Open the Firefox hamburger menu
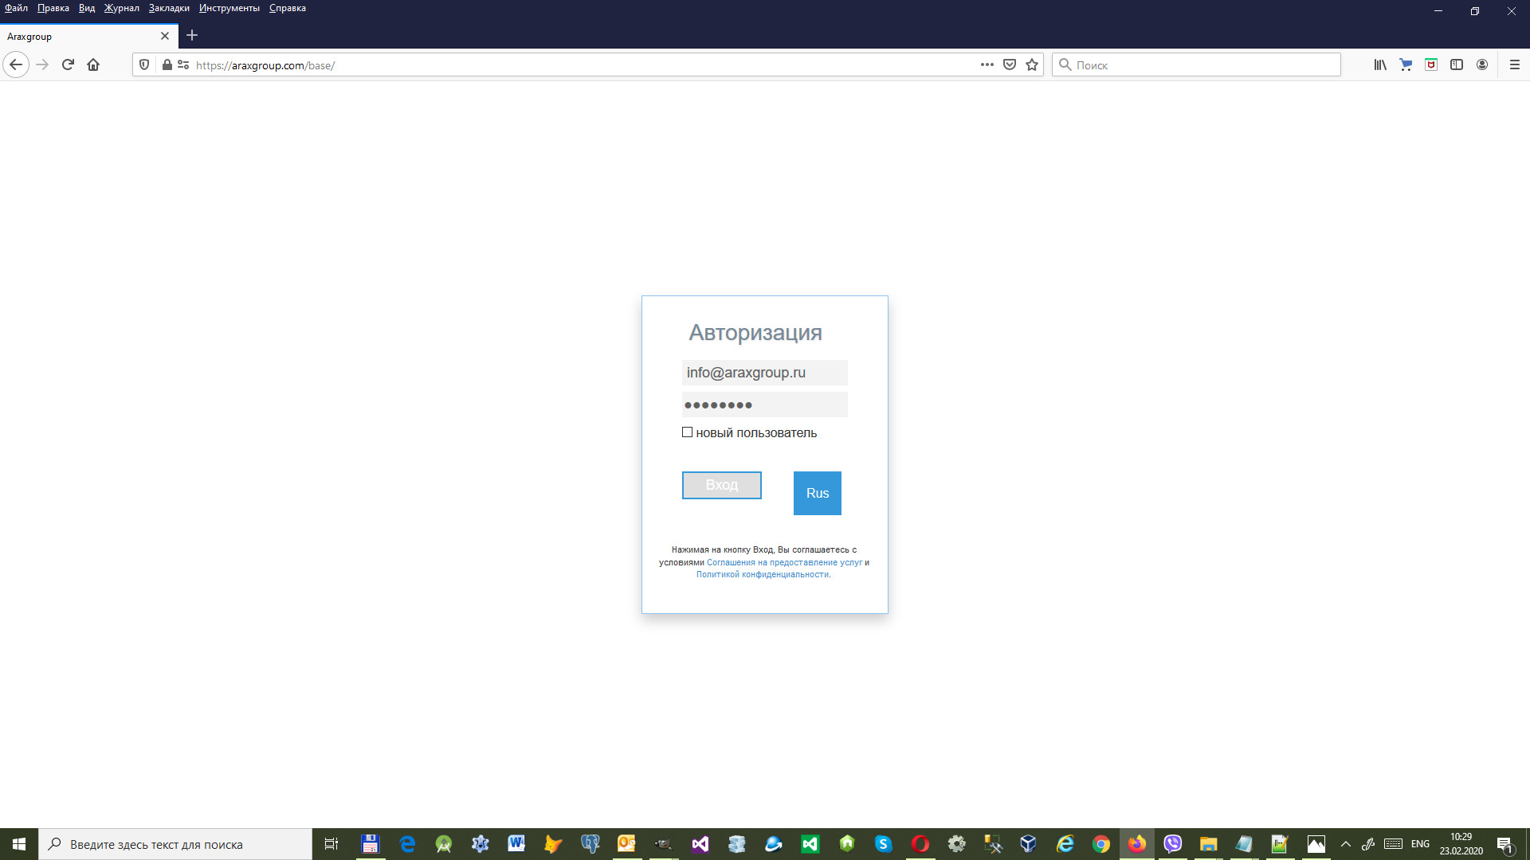Viewport: 1530px width, 860px height. [x=1515, y=65]
